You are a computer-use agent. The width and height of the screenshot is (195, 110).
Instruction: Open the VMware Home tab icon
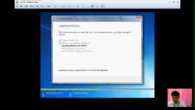(x=17, y=2)
